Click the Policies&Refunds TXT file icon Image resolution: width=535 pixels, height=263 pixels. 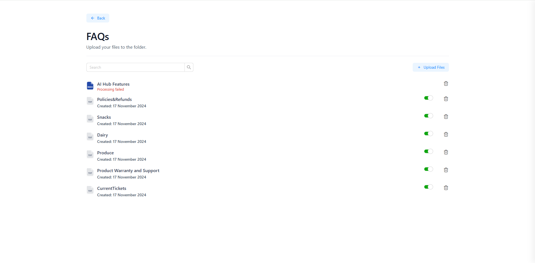tap(90, 101)
